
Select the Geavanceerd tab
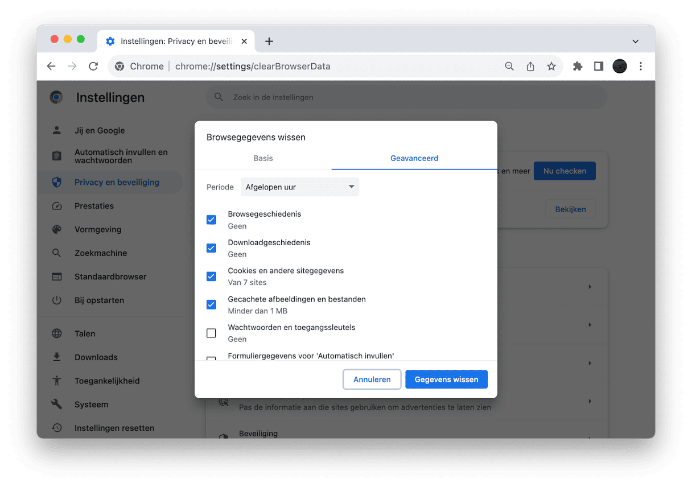click(x=414, y=158)
